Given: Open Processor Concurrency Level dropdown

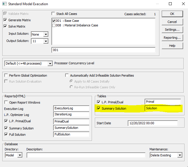Looking at the screenshot, I should [x=50, y=63].
